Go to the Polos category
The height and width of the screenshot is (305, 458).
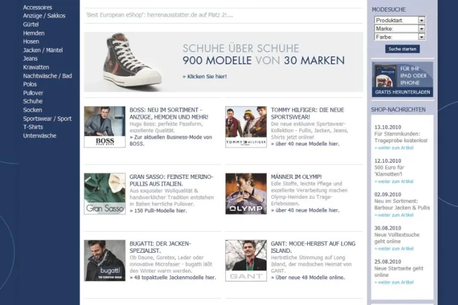(30, 84)
